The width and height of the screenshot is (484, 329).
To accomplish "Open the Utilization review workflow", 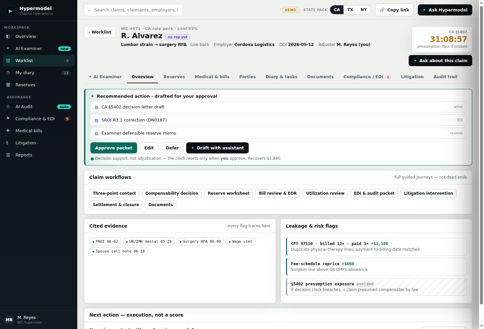I will 325,193.
